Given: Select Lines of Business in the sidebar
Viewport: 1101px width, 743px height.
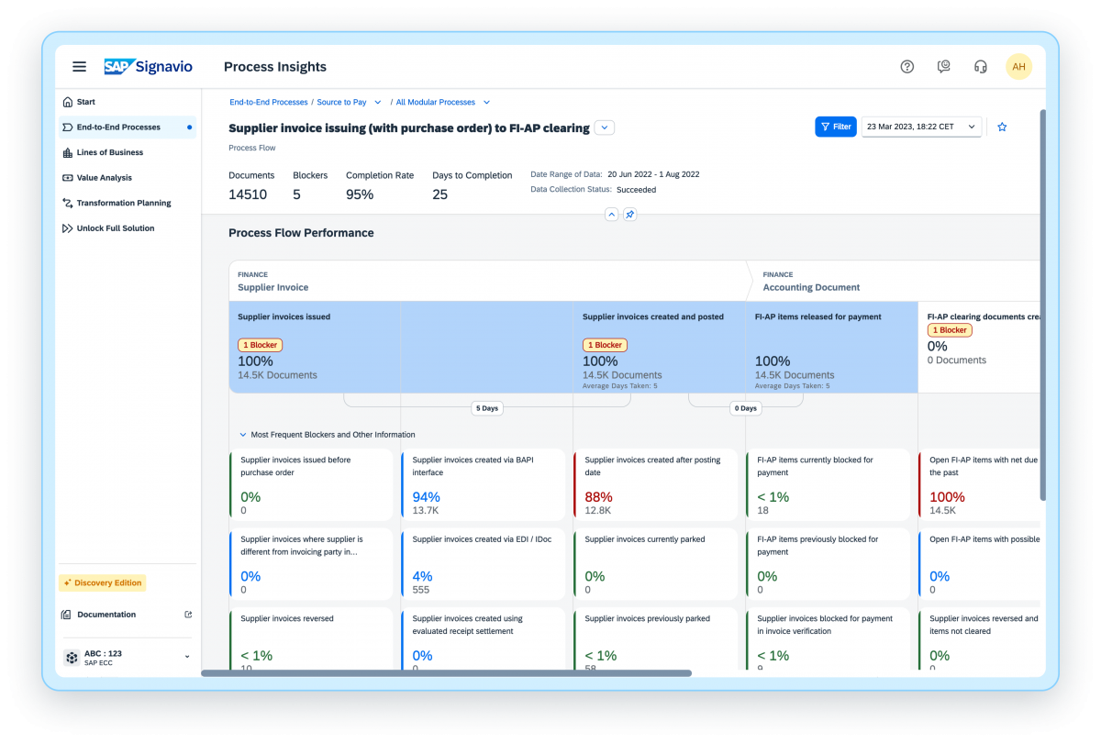Looking at the screenshot, I should pyautogui.click(x=104, y=151).
